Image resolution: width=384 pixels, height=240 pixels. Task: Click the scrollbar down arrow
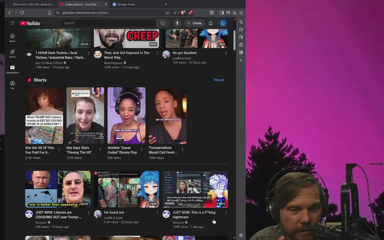234,238
